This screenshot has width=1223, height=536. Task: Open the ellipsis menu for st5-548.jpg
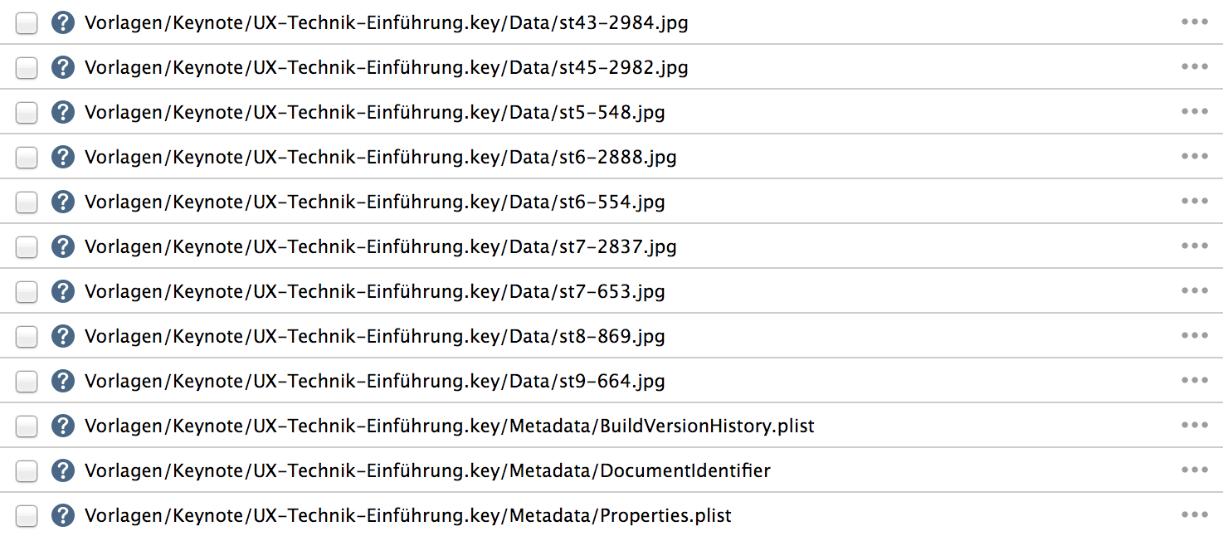pos(1195,111)
